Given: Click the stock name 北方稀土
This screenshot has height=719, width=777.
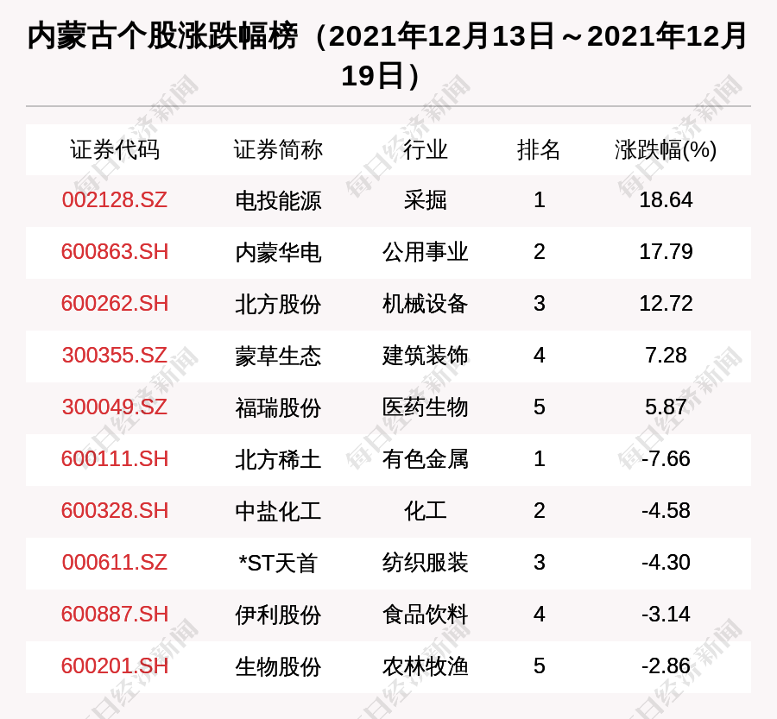Looking at the screenshot, I should 278,459.
